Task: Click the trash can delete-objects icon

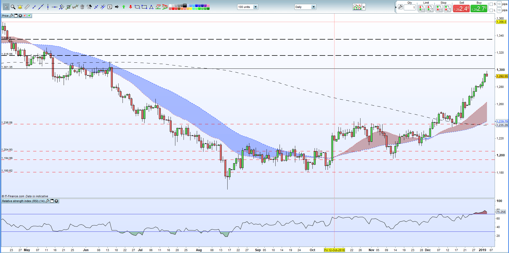Action: click(x=82, y=7)
